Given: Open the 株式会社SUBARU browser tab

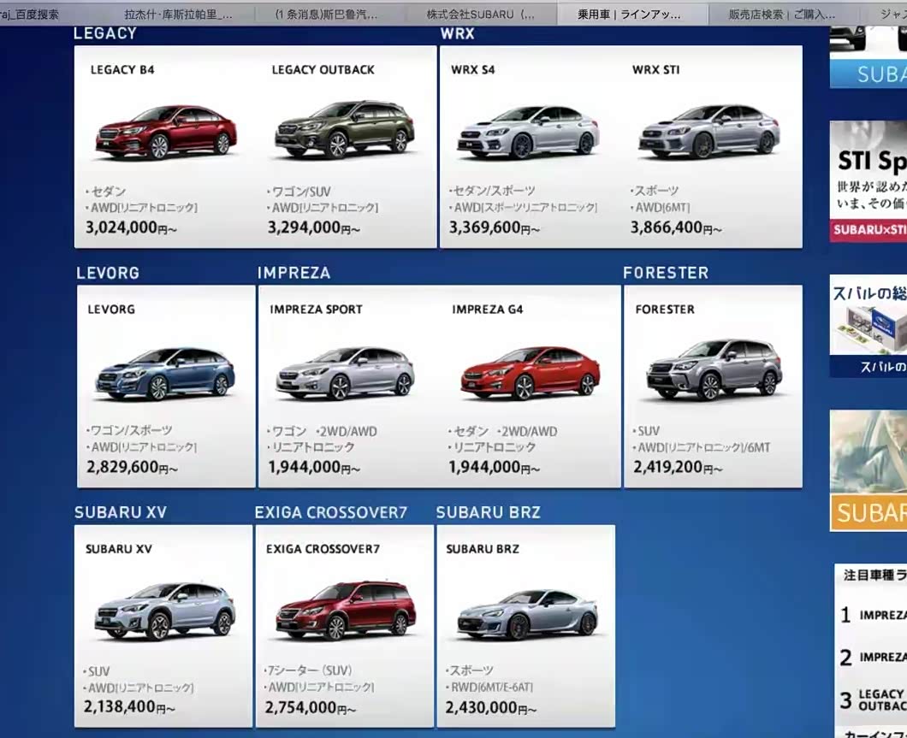Looking at the screenshot, I should (481, 14).
